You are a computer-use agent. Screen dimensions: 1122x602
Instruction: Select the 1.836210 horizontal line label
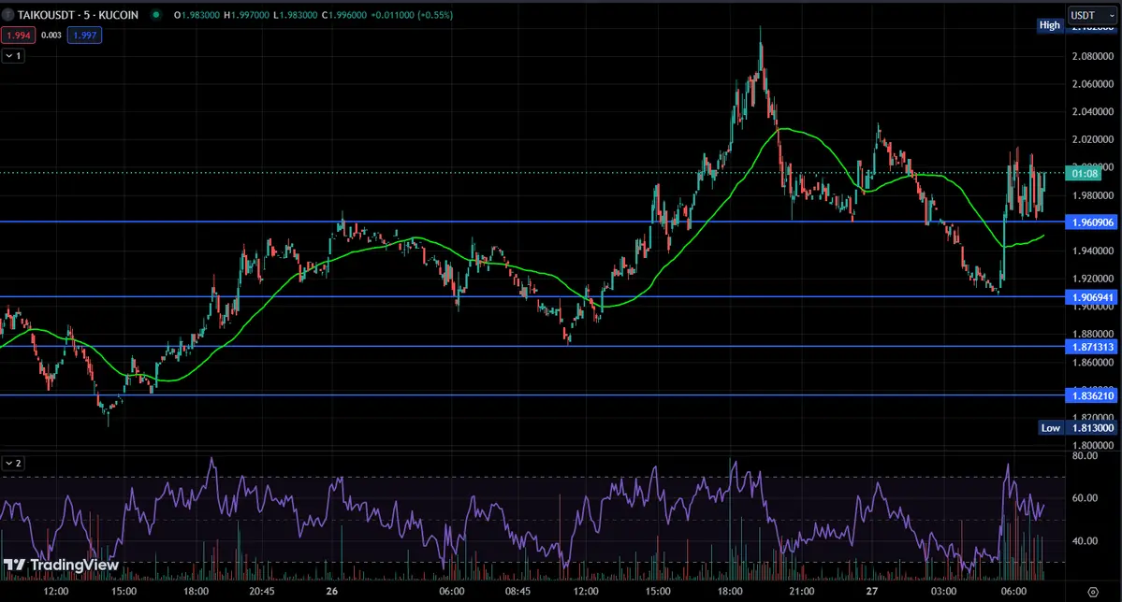click(1093, 395)
